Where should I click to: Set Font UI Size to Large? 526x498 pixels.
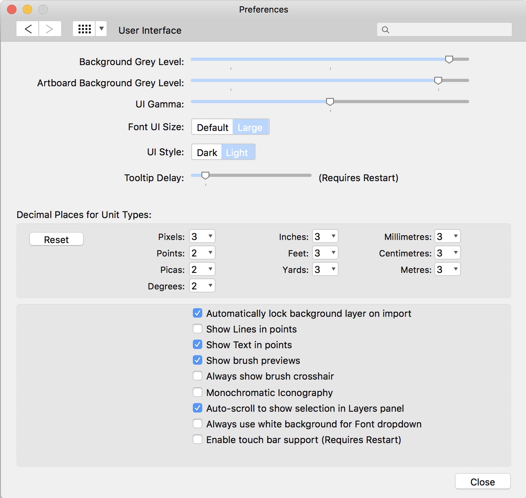250,127
